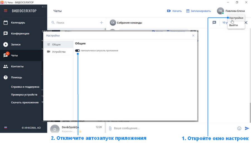Open the hamburger menu beside ВИДЕОСЕЛЕКТОР
The height and width of the screenshot is (143, 251).
coord(6,11)
